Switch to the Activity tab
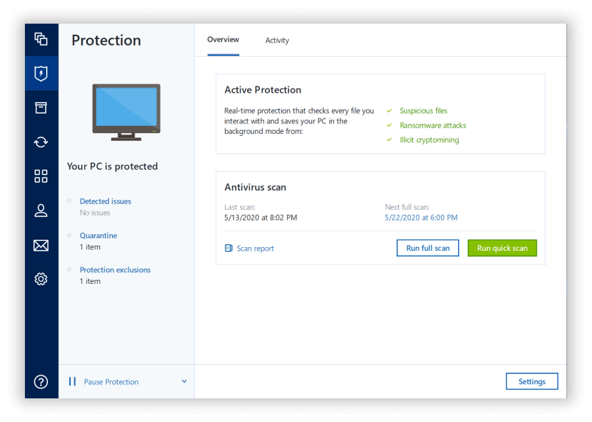The height and width of the screenshot is (422, 592). tap(277, 40)
